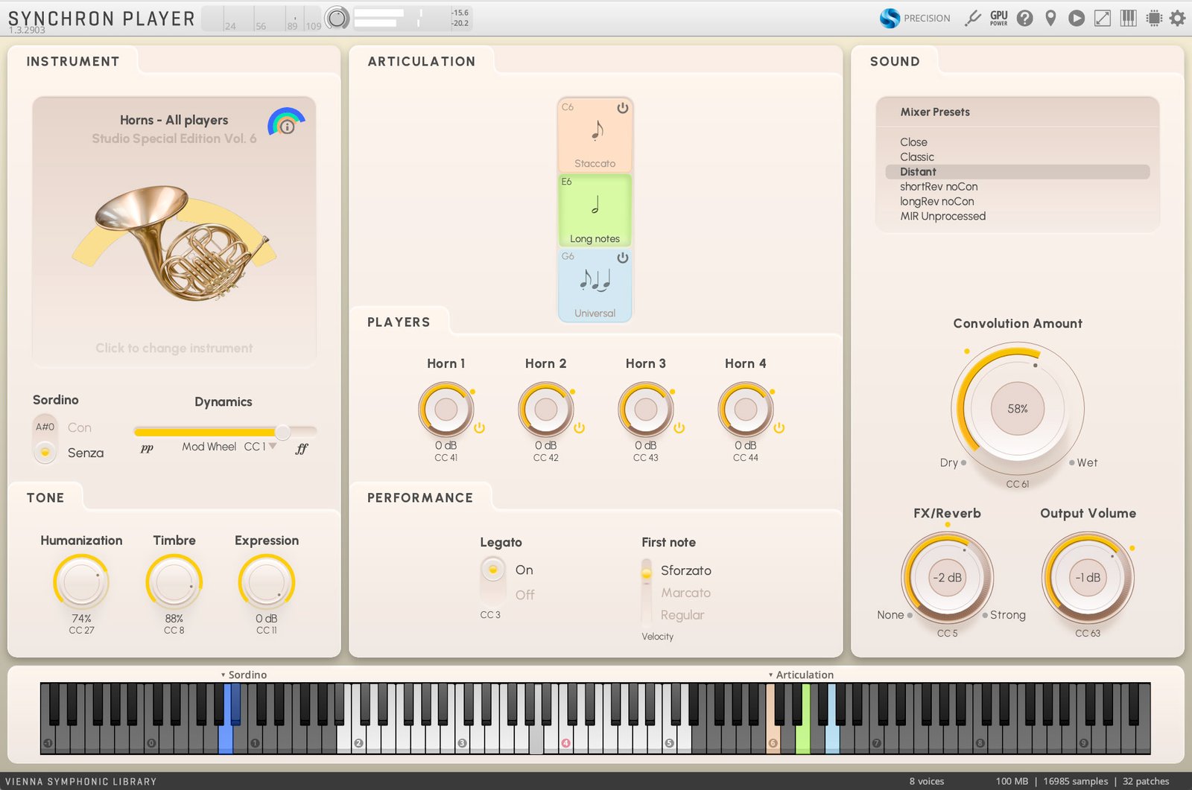Open settings with the gear icon
This screenshot has height=790, width=1192.
point(1177,19)
